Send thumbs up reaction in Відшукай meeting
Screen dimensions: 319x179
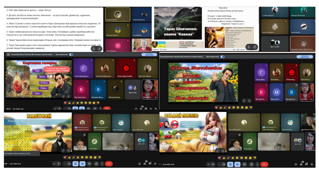(69, 157)
